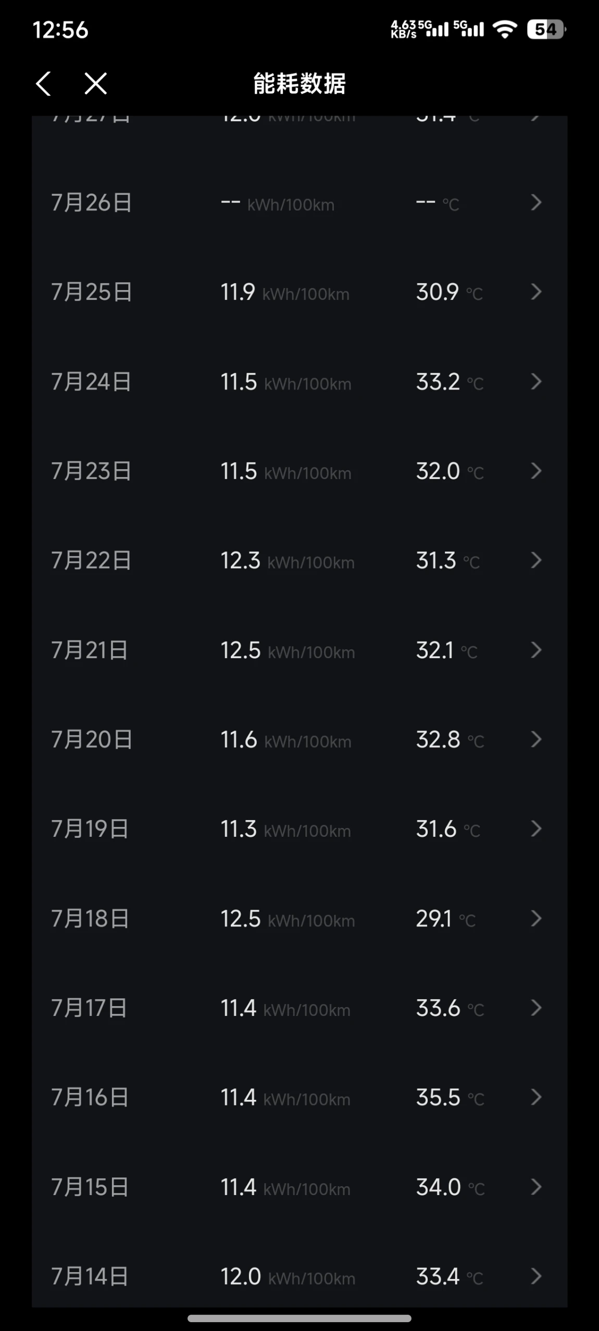Viewport: 599px width, 1331px height.
Task: Close the page with X icon
Action: (x=96, y=83)
